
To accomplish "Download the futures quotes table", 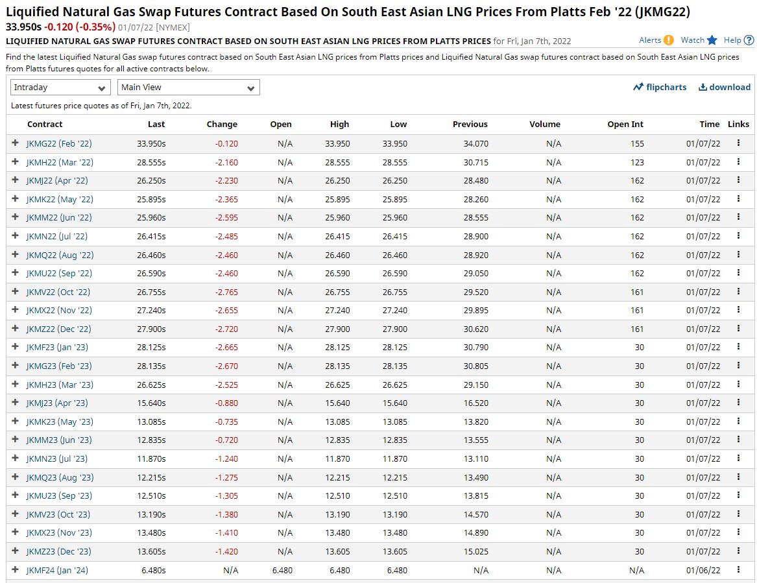I will tap(724, 87).
